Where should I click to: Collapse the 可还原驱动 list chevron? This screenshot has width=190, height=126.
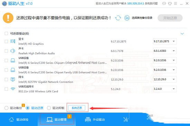[x=182, y=34]
